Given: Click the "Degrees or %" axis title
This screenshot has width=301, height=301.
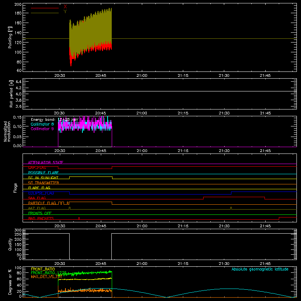Looking at the screenshot, I should click(x=10, y=282).
